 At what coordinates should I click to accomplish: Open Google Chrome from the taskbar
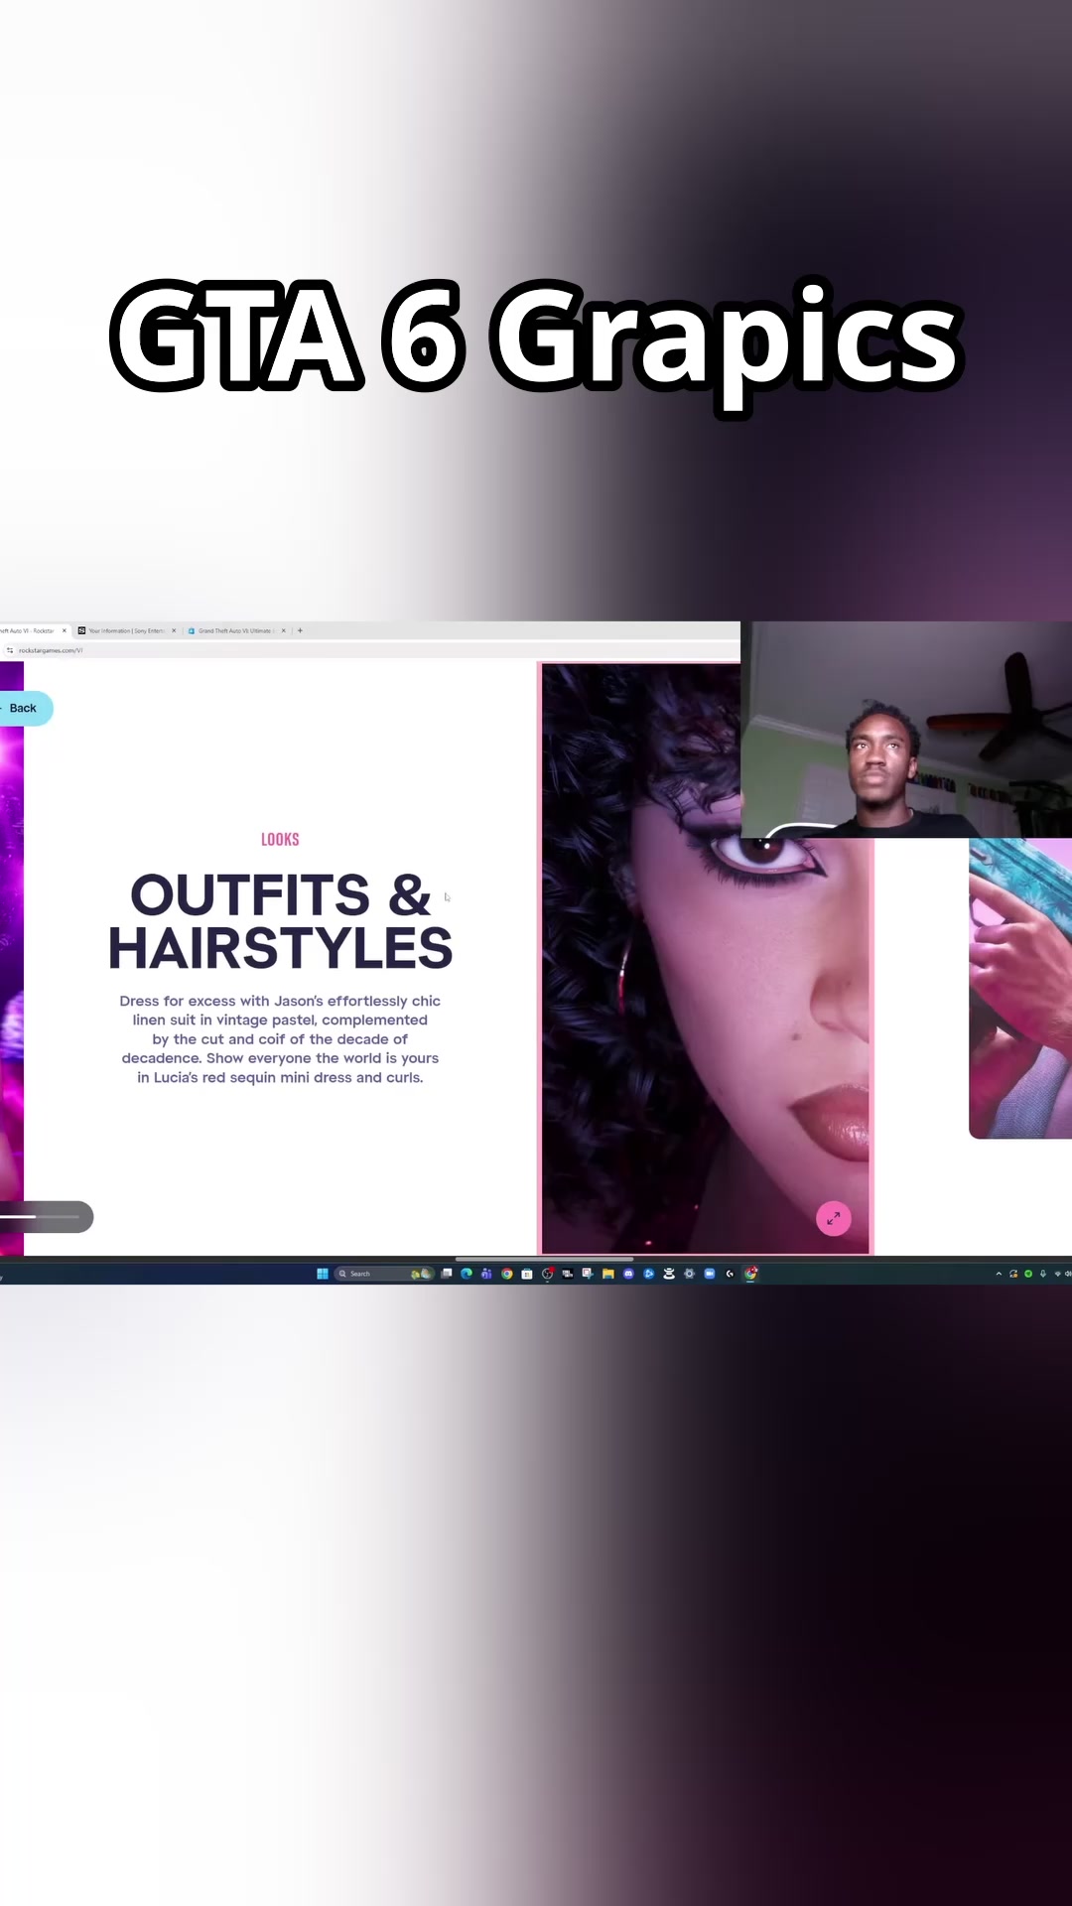click(507, 1274)
